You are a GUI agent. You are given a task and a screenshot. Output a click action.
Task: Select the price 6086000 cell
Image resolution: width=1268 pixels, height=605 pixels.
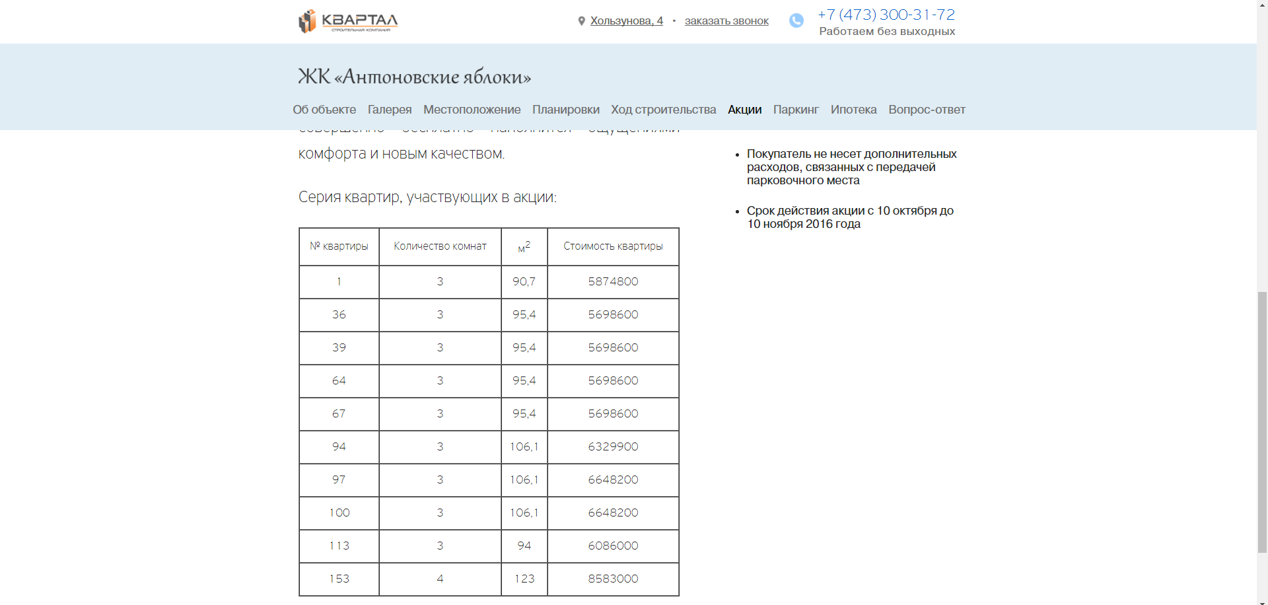[613, 546]
